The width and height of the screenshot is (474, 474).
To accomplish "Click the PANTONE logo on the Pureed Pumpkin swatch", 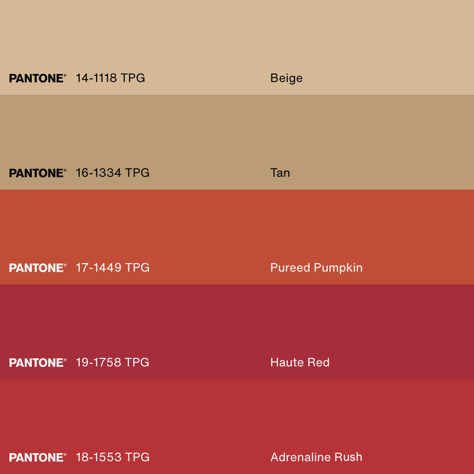I will 37,268.
